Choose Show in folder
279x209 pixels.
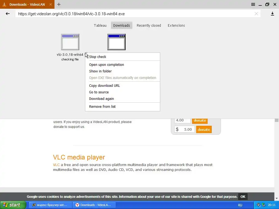[x=122, y=71]
